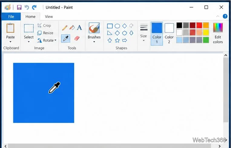Select the Fill with color bucket tool

(x=72, y=28)
